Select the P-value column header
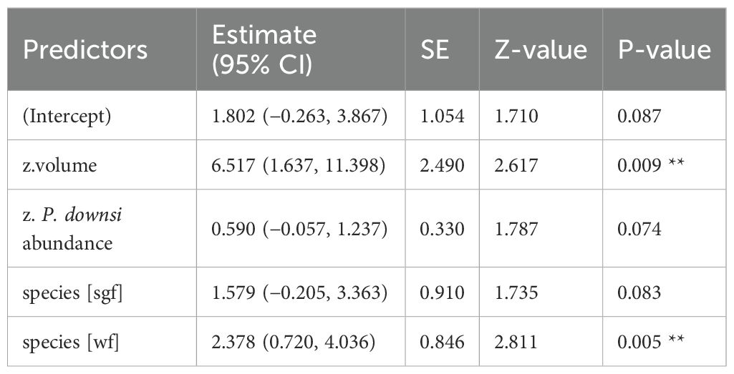The height and width of the screenshot is (374, 734). 665,49
